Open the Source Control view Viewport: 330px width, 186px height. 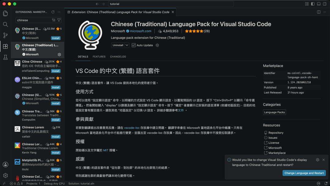click(x=5, y=35)
